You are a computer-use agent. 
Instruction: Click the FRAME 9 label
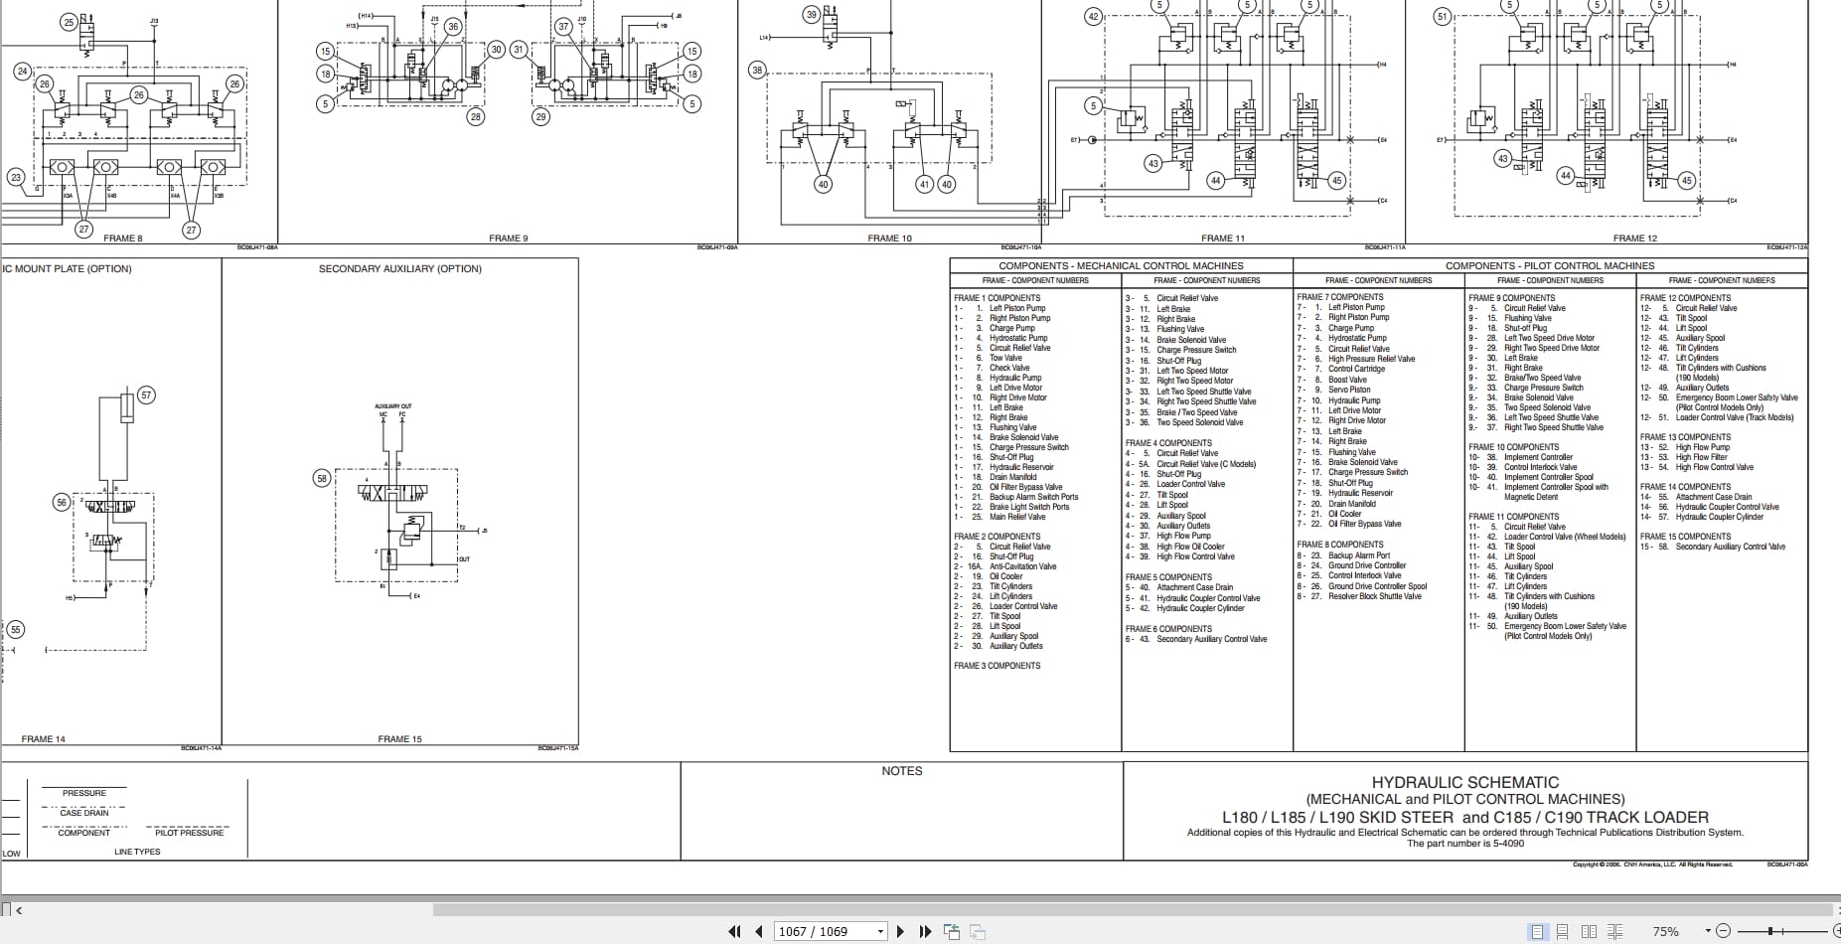tap(509, 238)
